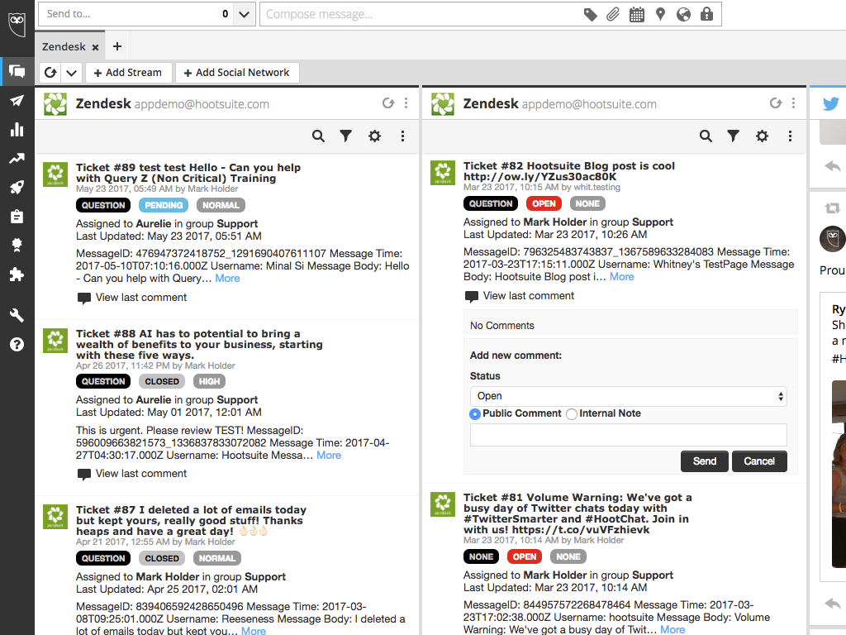Open the three-dot menu on the right stream

[790, 136]
